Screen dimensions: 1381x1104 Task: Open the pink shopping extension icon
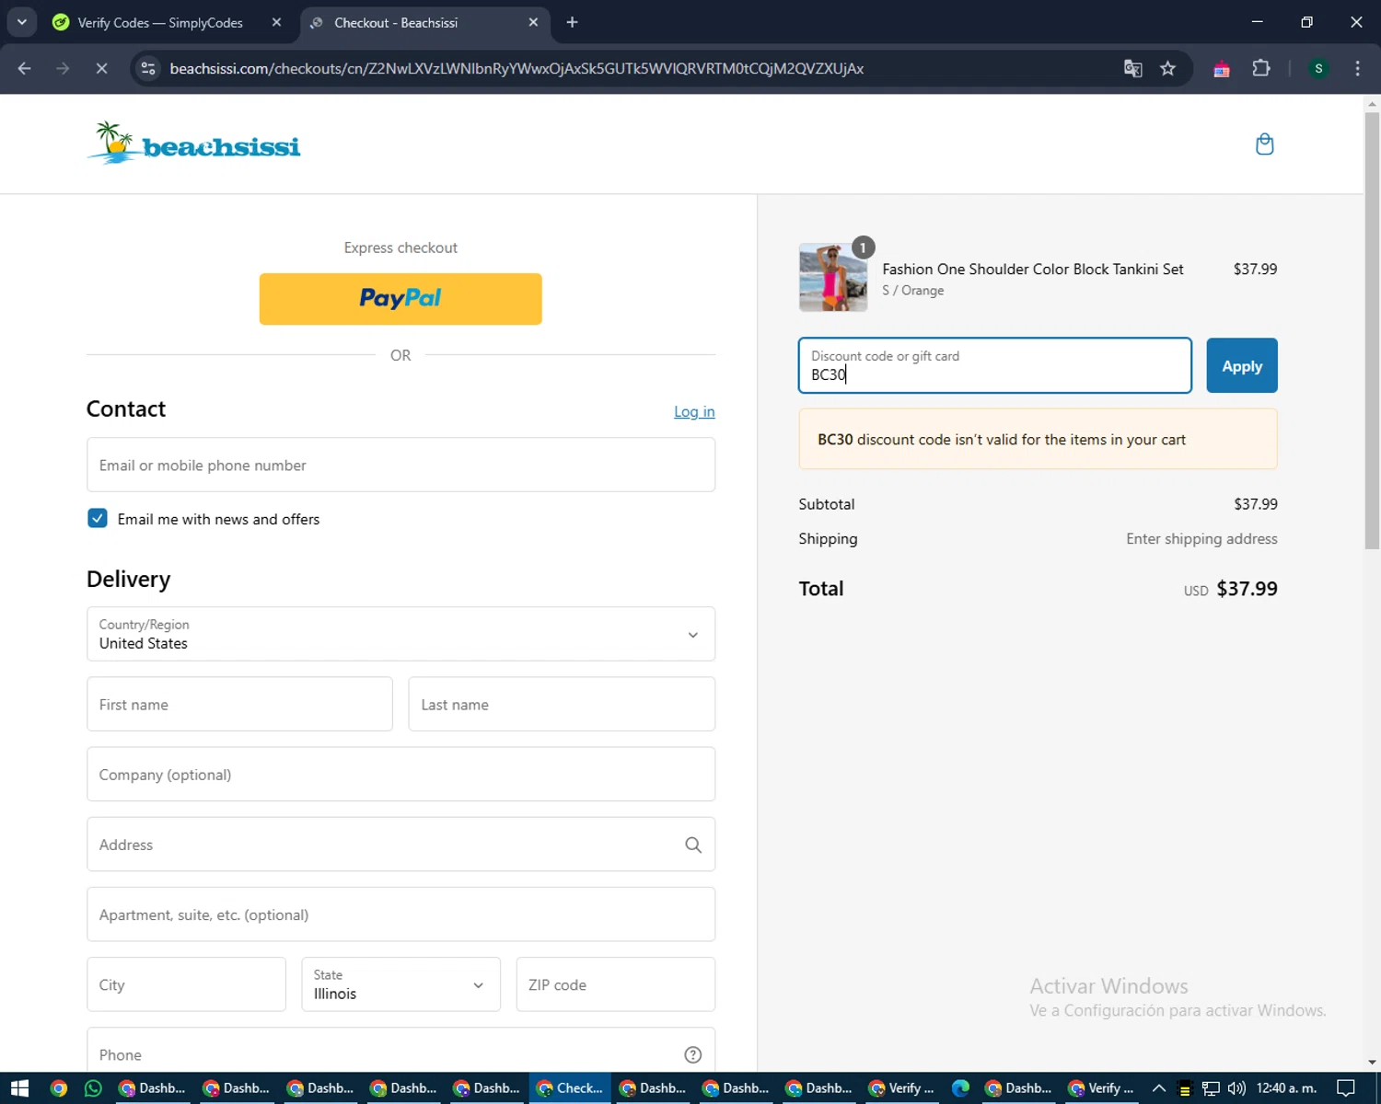tap(1222, 69)
